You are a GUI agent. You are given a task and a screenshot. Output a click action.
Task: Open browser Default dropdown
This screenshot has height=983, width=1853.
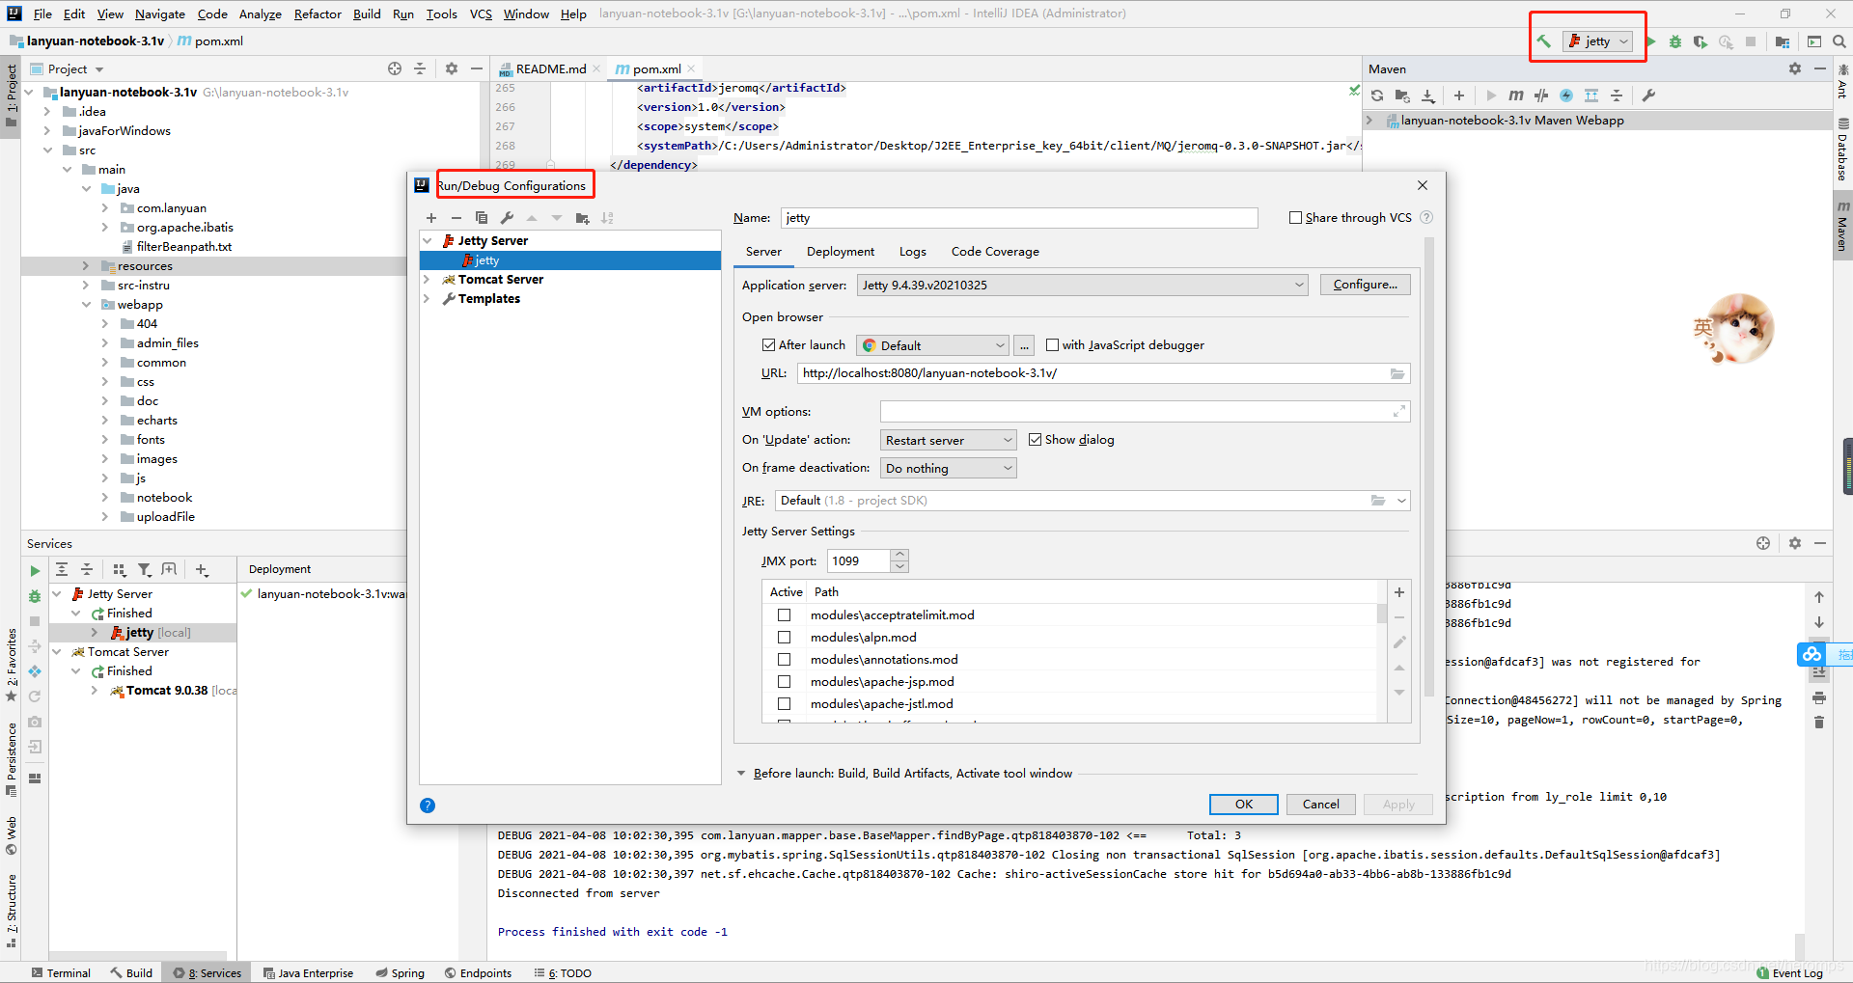tap(932, 345)
